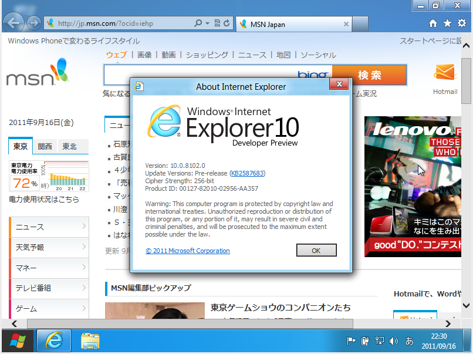
Task: Open Hotmail via the envelope icon
Action: coord(445,72)
